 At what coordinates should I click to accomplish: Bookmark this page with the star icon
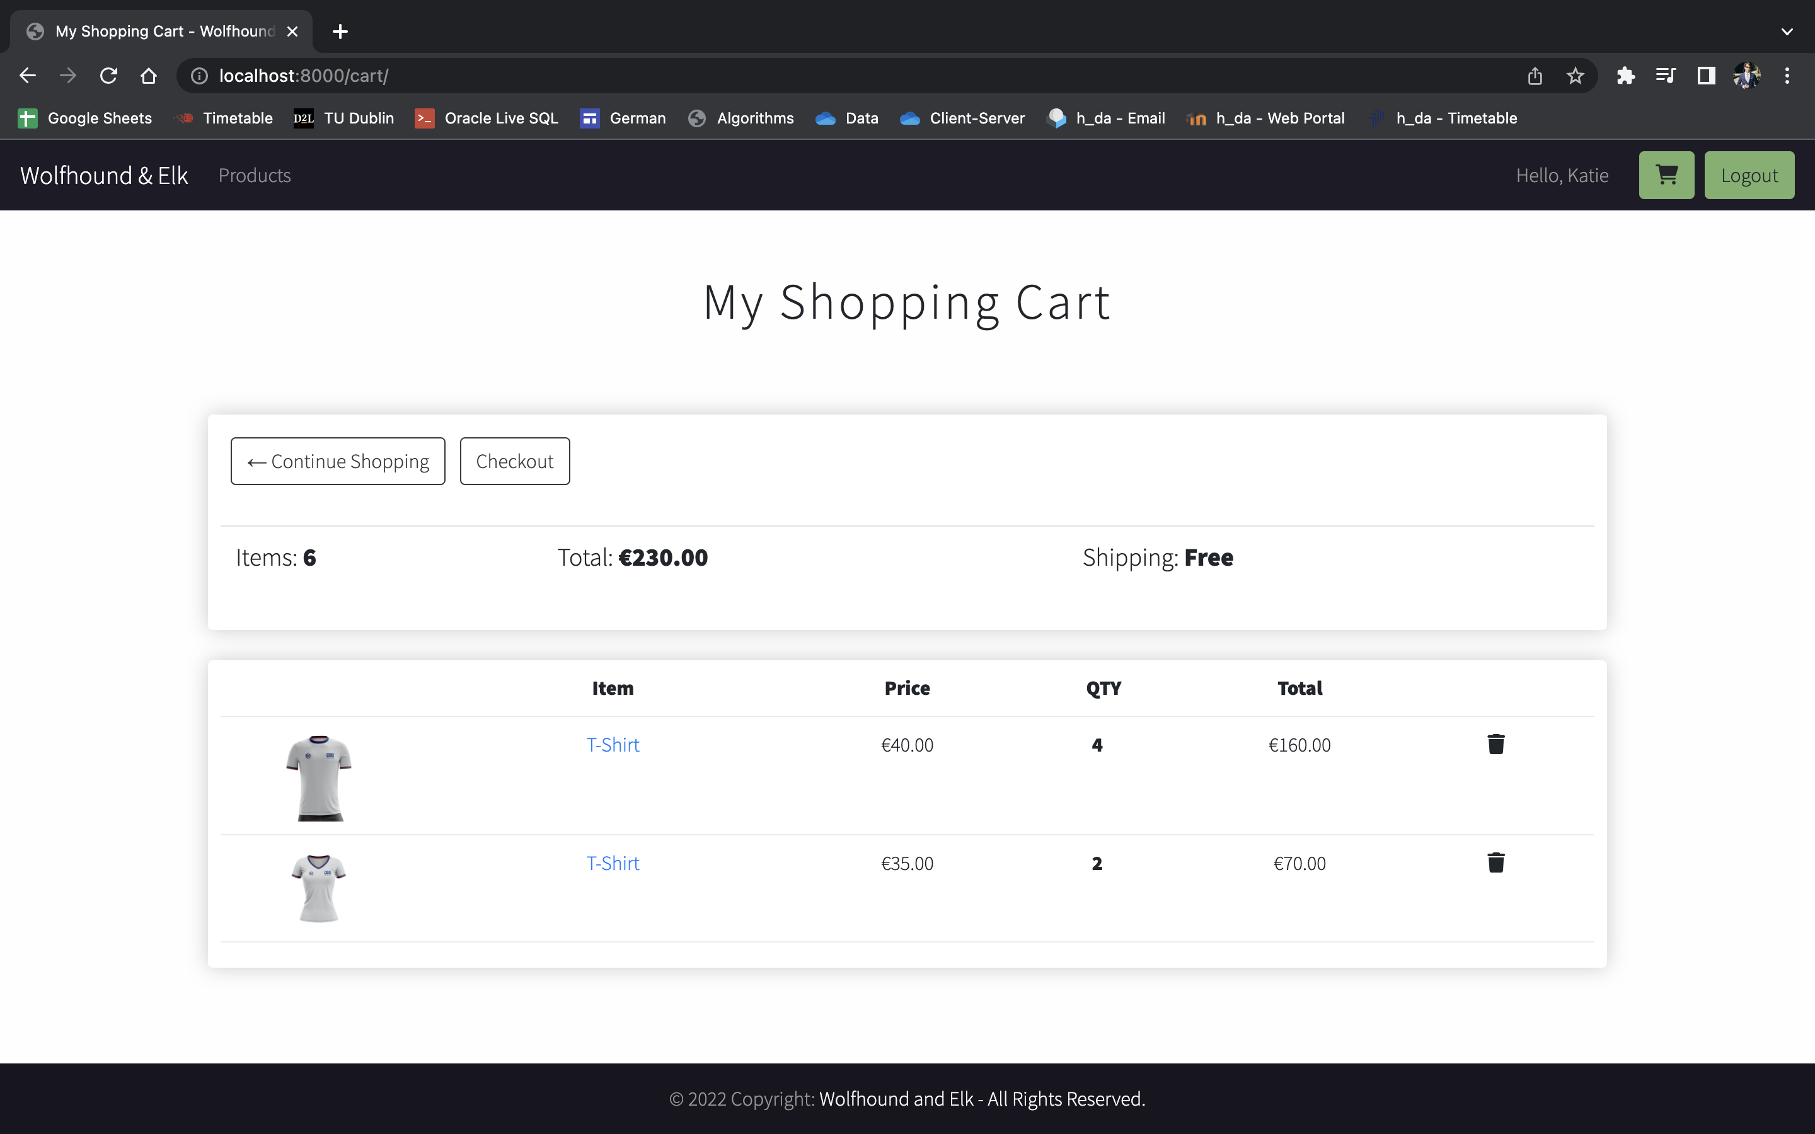point(1575,76)
